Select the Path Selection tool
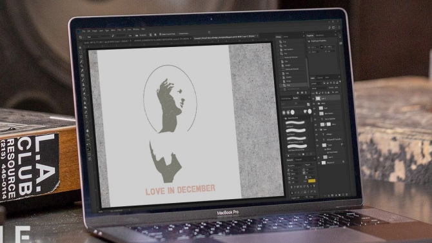Image resolution: width=432 pixels, height=243 pixels. pyautogui.click(x=86, y=121)
